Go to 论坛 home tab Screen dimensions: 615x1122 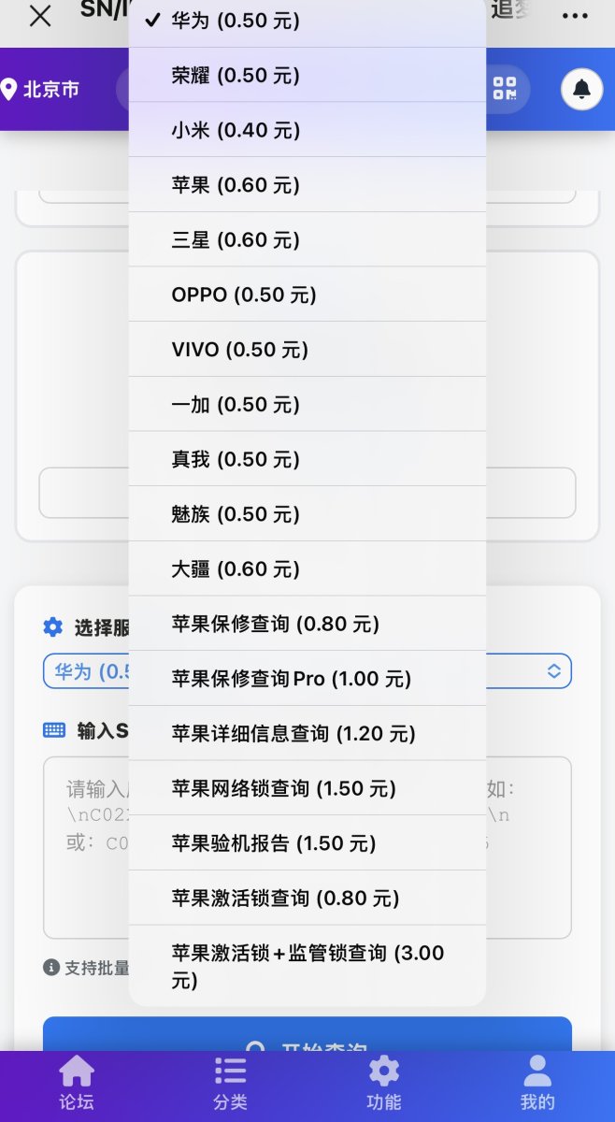pos(77,1084)
